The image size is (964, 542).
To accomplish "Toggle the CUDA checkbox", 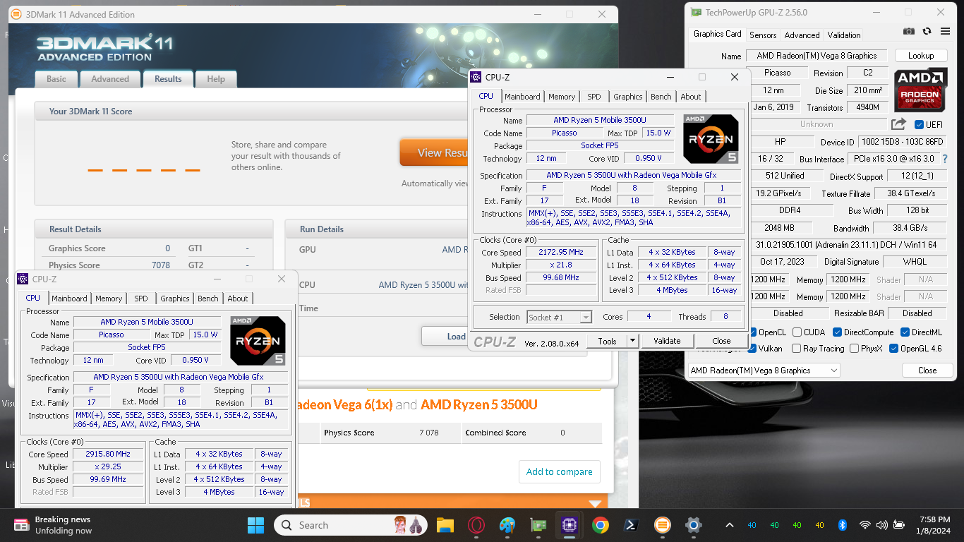I will coord(797,332).
